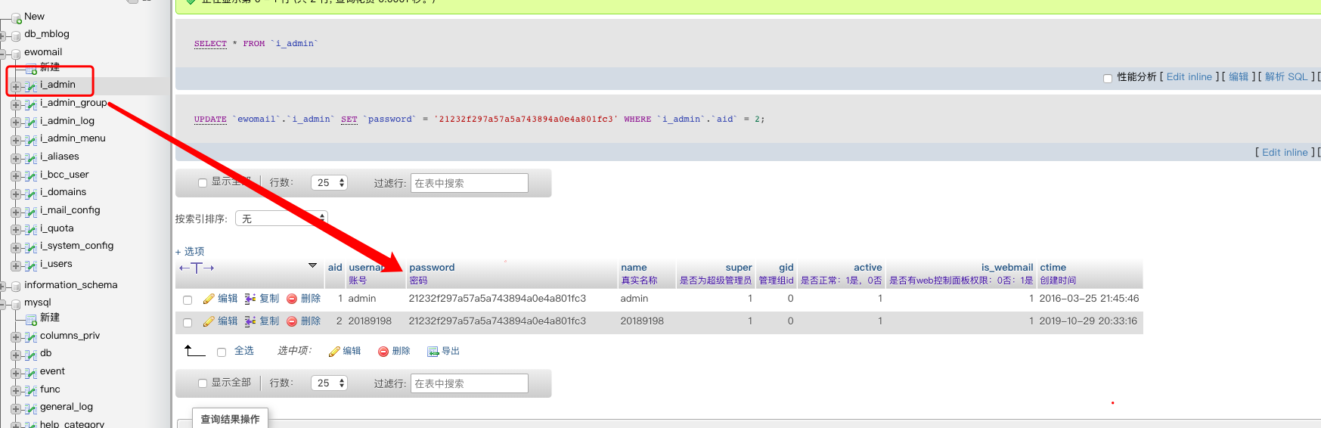
Task: Click table icon next to i_admin_log
Action: click(x=31, y=122)
